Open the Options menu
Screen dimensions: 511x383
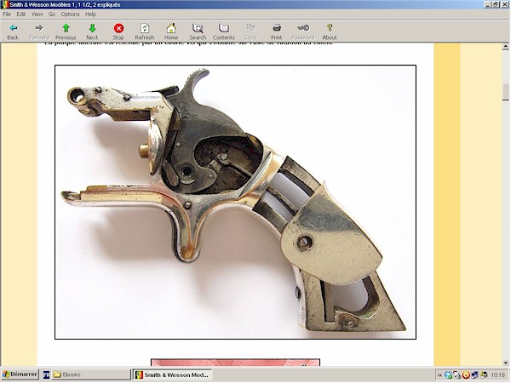[x=70, y=14]
